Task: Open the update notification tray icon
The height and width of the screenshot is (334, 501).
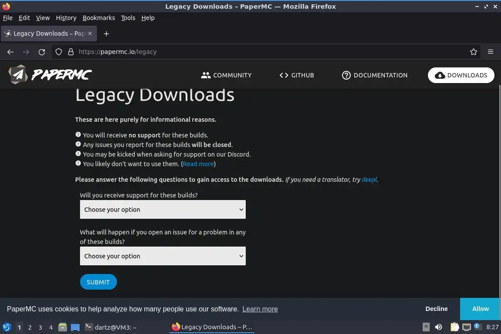Action: (x=478, y=326)
